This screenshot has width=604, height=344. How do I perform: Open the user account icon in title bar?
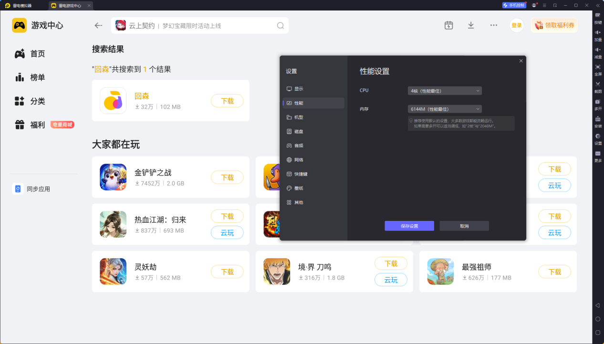coord(534,5)
